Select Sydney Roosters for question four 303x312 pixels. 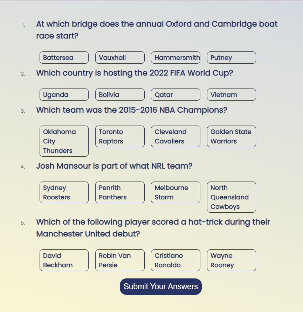click(x=64, y=192)
